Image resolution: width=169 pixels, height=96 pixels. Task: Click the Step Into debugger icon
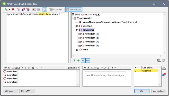coord(19,10)
